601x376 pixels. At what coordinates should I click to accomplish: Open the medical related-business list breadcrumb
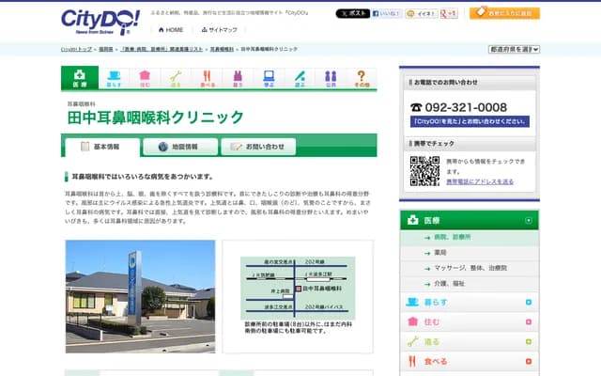click(162, 49)
